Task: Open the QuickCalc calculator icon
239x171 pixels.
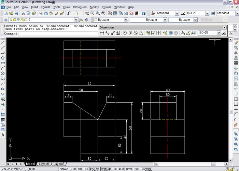Action: pyautogui.click(x=137, y=13)
